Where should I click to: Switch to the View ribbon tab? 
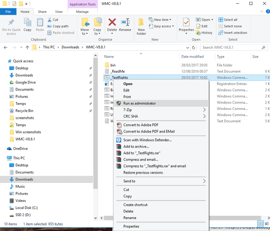pyautogui.click(x=59, y=12)
